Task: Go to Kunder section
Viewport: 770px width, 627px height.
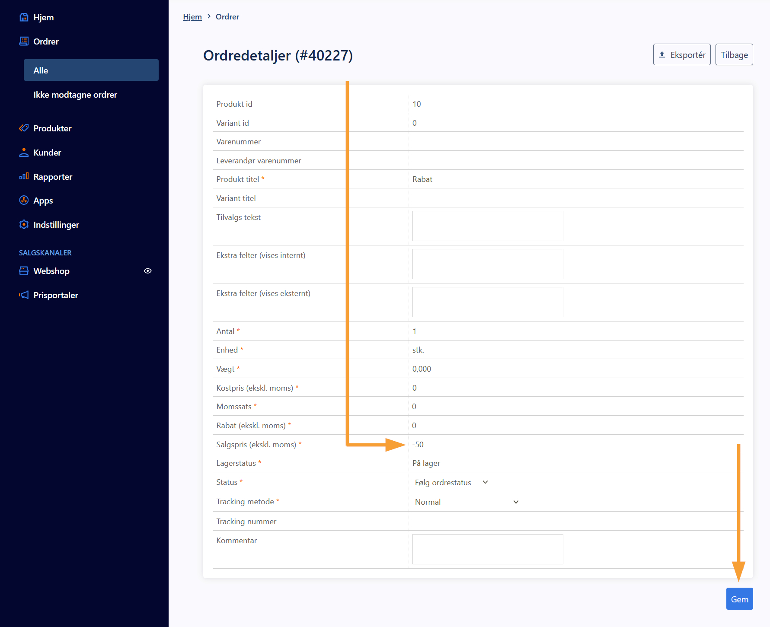Action: [x=47, y=153]
